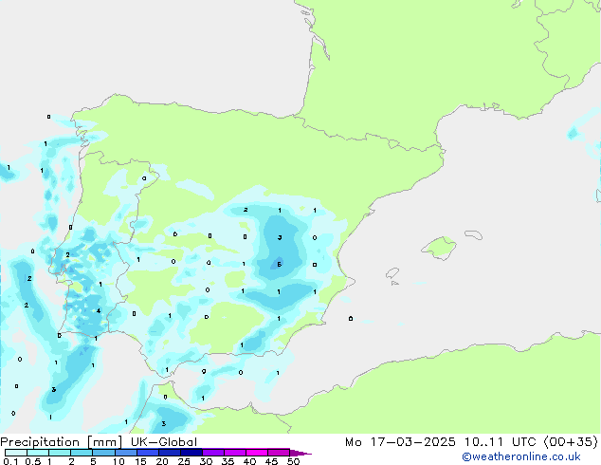Click the 'Precipitation' title word
This screenshot has width=601, height=465.
(x=40, y=442)
